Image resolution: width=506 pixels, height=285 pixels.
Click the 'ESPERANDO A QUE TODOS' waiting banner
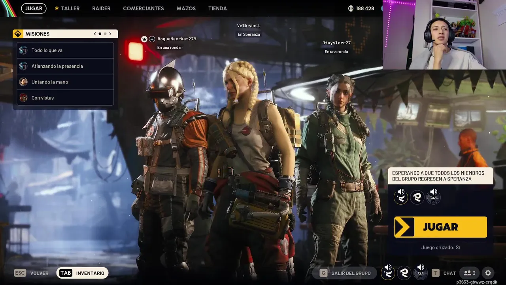coord(440,176)
